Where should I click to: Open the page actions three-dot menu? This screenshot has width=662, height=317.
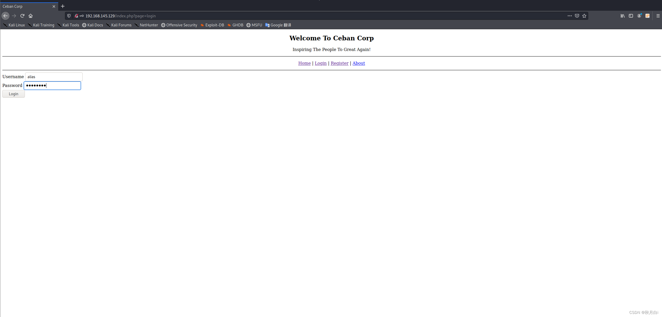coord(570,16)
